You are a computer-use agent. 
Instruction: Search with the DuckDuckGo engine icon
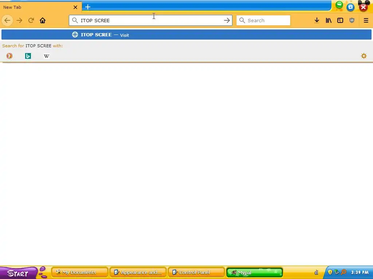pyautogui.click(x=9, y=56)
